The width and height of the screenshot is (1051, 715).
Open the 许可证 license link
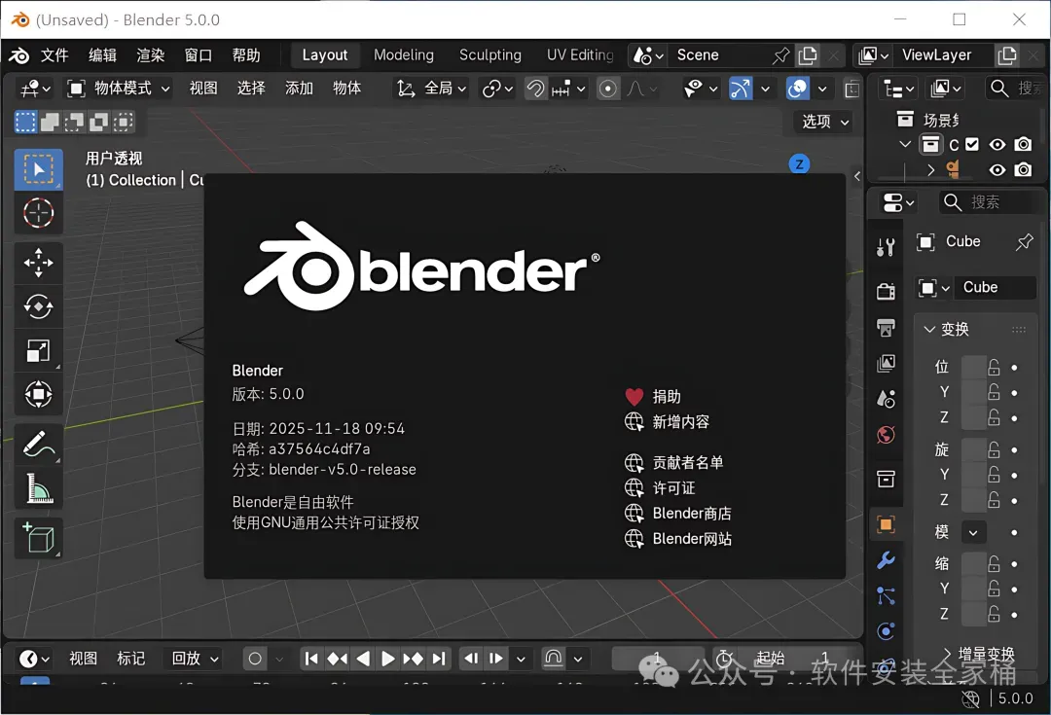click(x=660, y=488)
